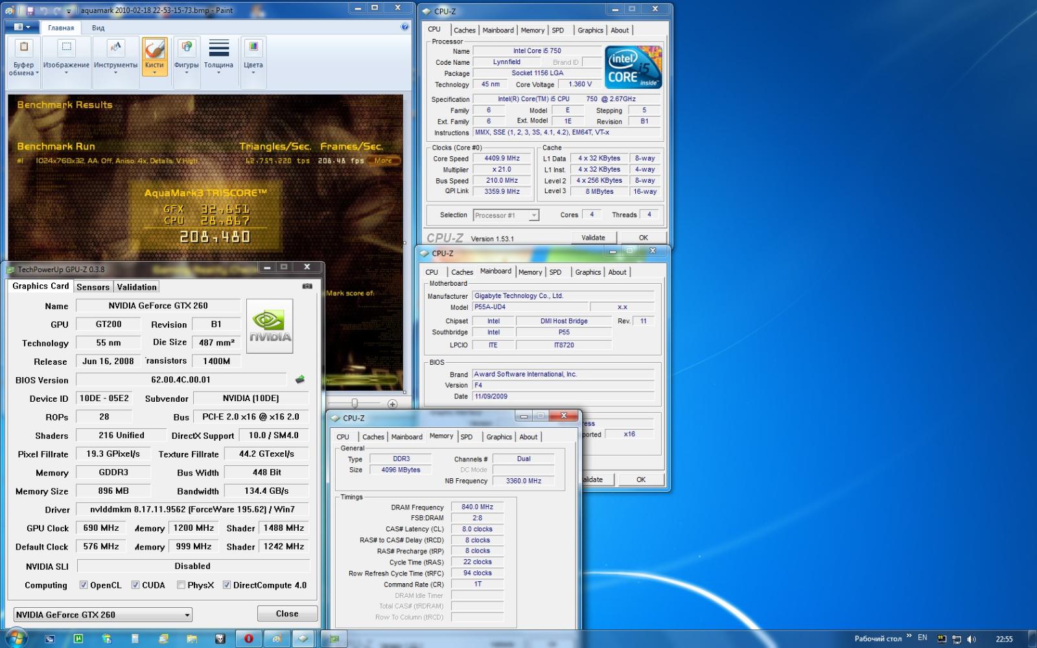Click the redo arrow in Paint title bar
The width and height of the screenshot is (1037, 648).
click(57, 10)
